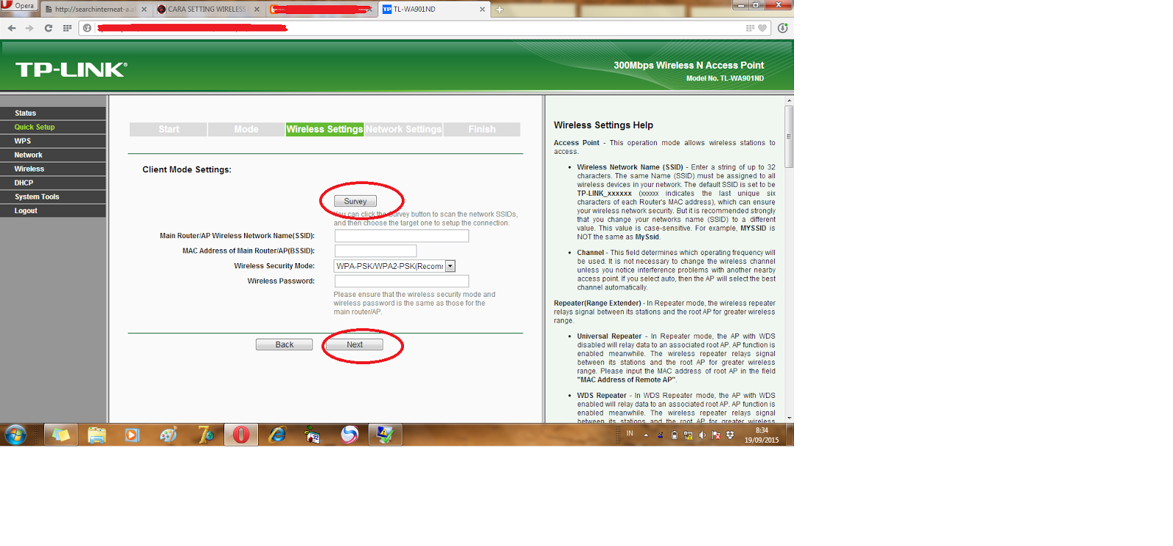Viewport: 1173px width, 546px height.
Task: Open the Wireless Security Mode dropdown
Action: click(394, 266)
